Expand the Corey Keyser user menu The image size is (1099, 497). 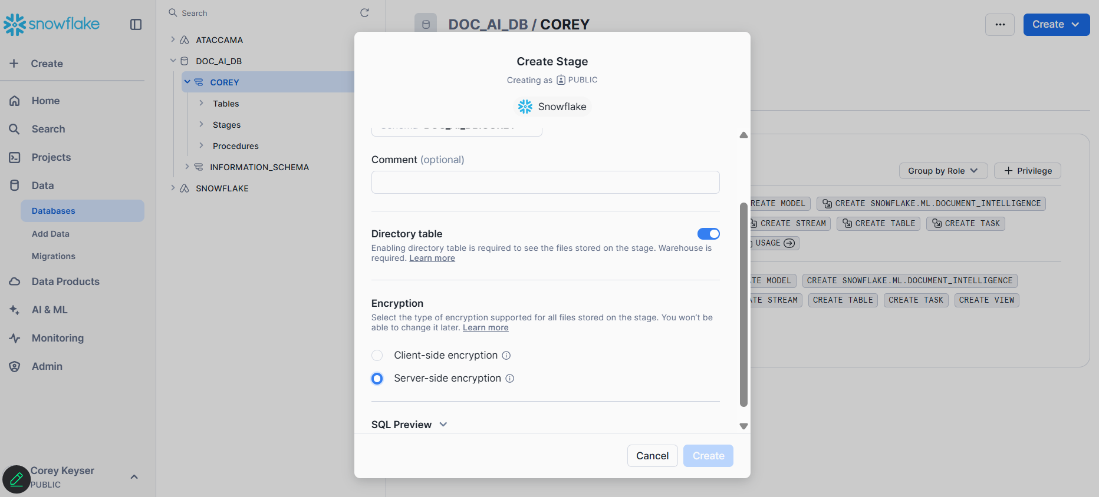134,477
